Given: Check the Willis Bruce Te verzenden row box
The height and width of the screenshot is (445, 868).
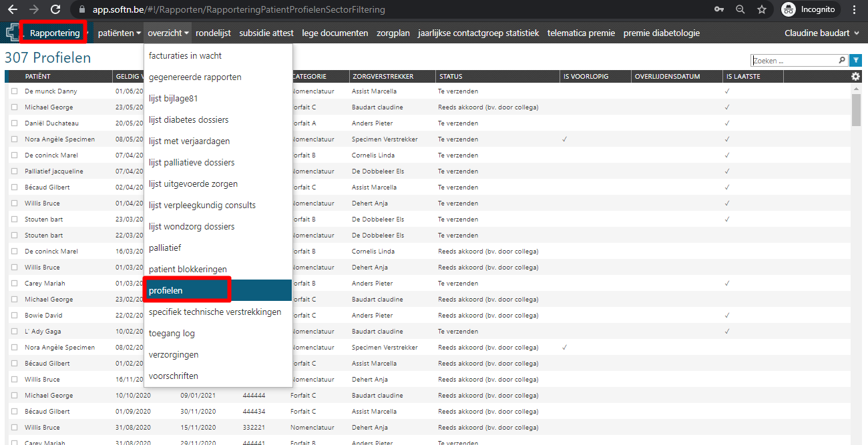Looking at the screenshot, I should click(14, 203).
